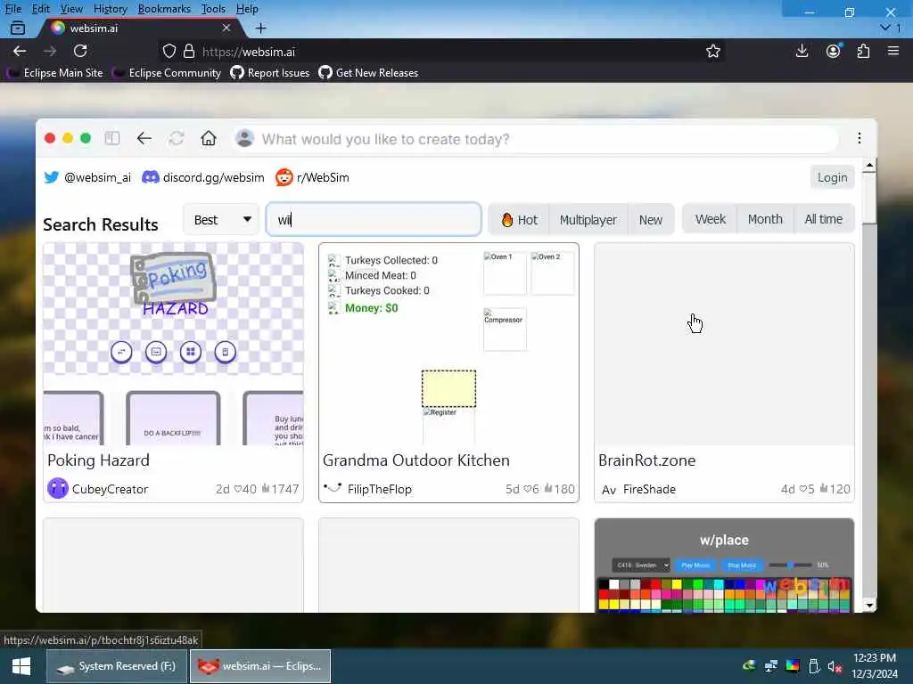The width and height of the screenshot is (913, 684).
Task: Open the discord.gg/websim link
Action: pos(203,177)
